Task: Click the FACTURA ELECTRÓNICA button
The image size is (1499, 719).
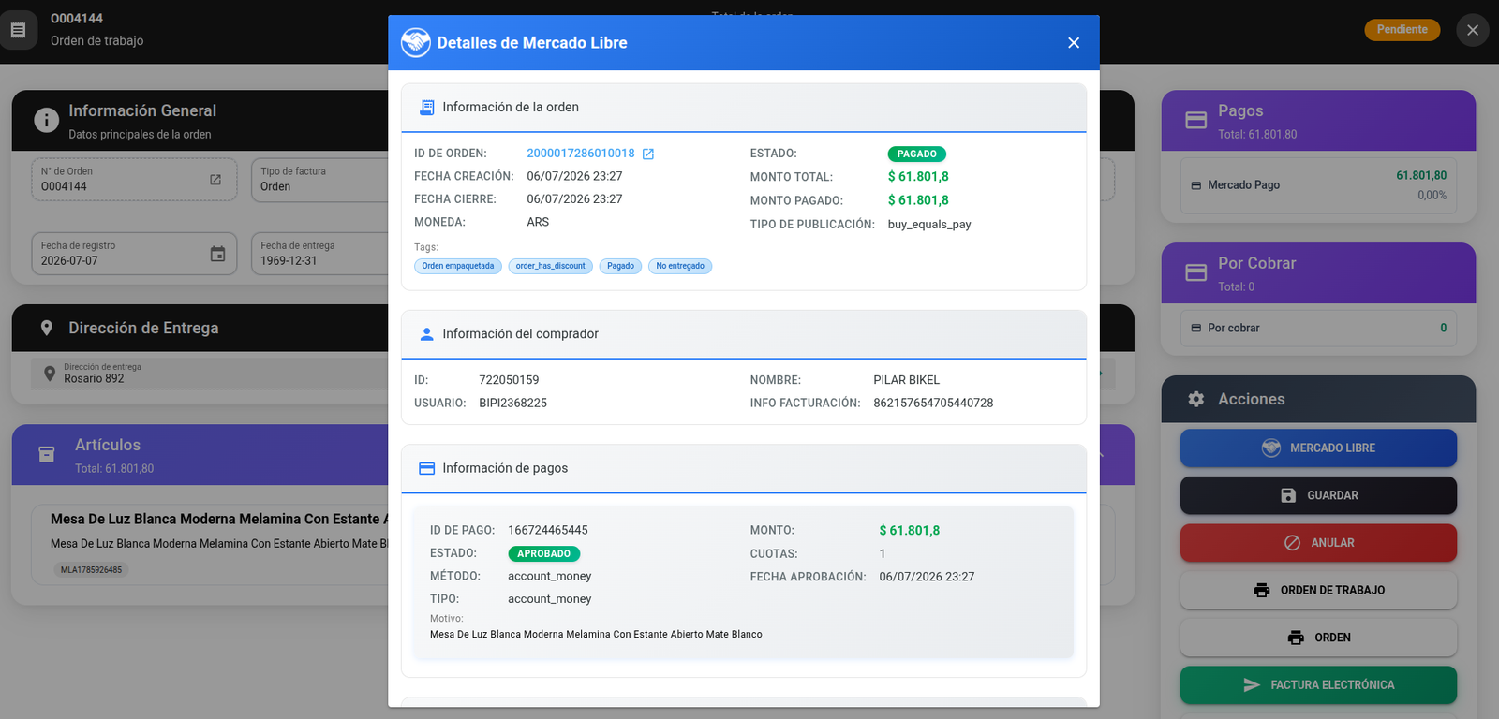Action: (1318, 685)
